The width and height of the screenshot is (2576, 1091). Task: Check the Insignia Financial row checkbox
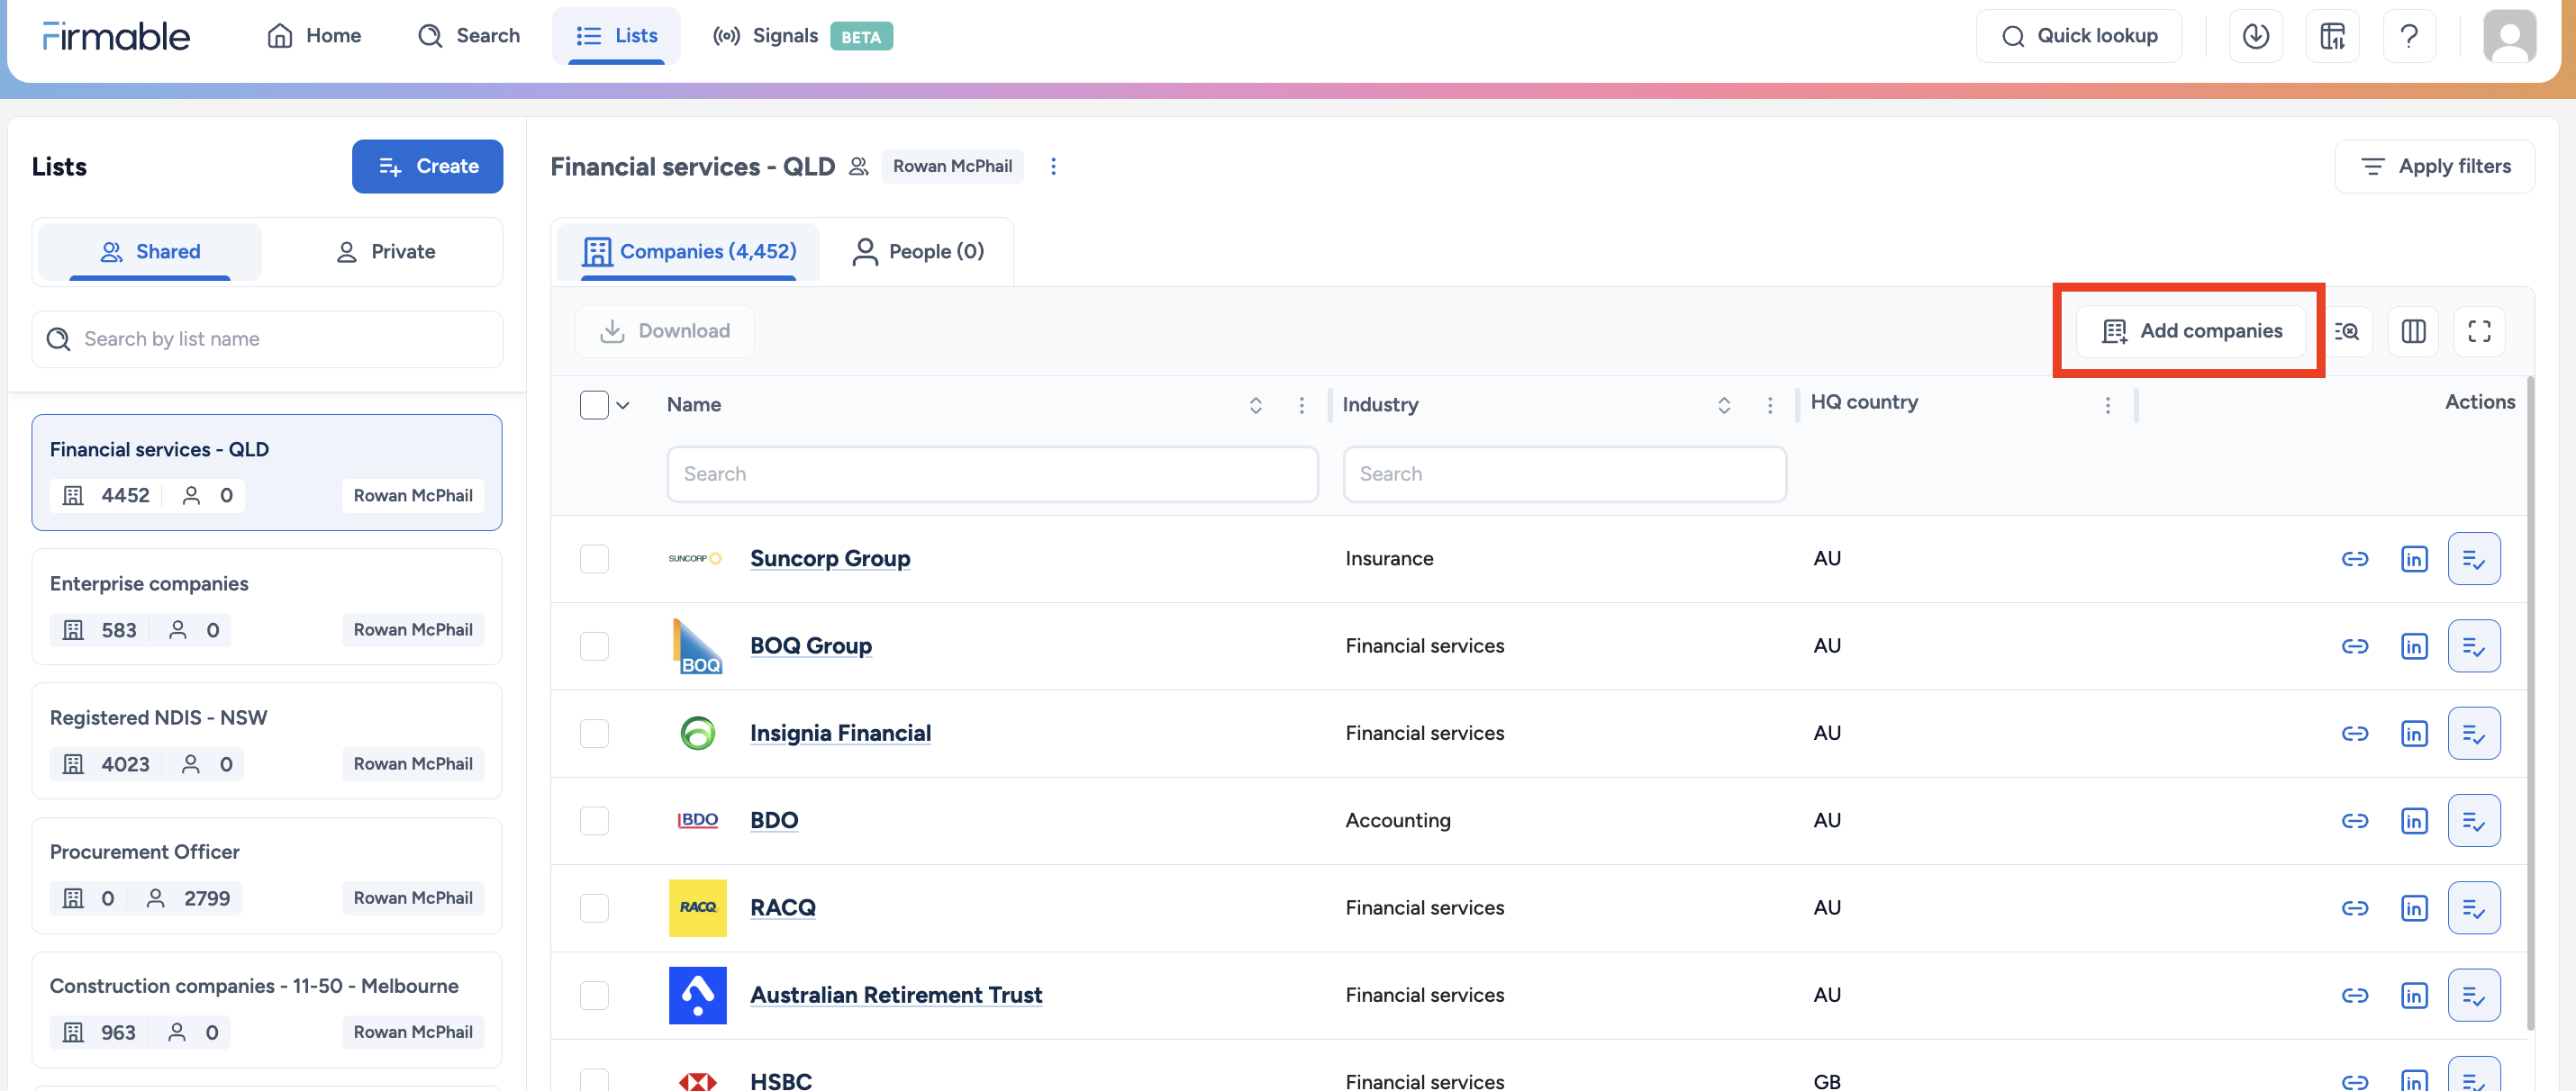594,734
